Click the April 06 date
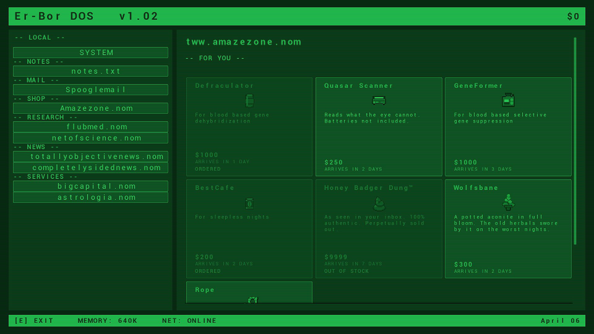 click(560, 321)
